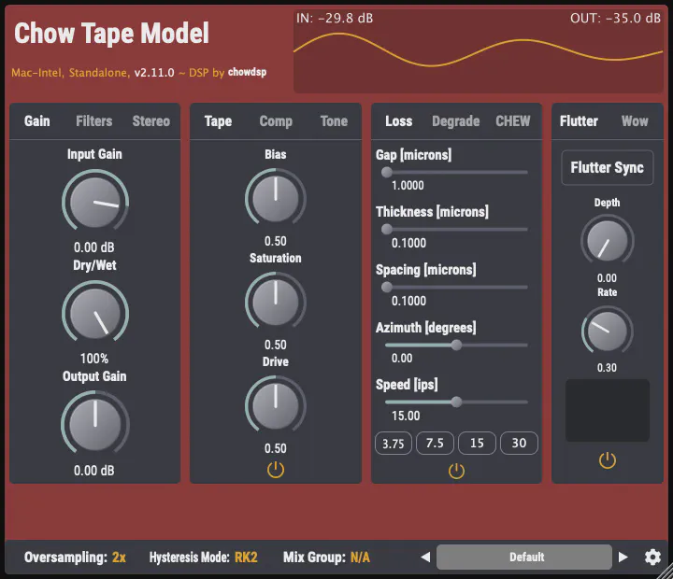The image size is (673, 579).
Task: Switch to the Filters tab
Action: 93,121
